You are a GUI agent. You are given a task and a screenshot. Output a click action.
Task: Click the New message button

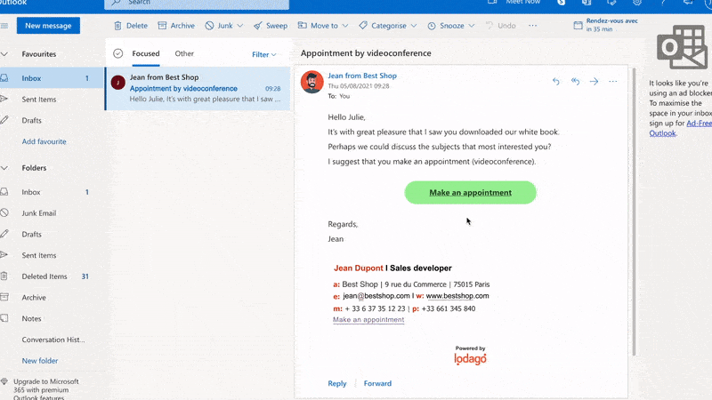coord(48,26)
